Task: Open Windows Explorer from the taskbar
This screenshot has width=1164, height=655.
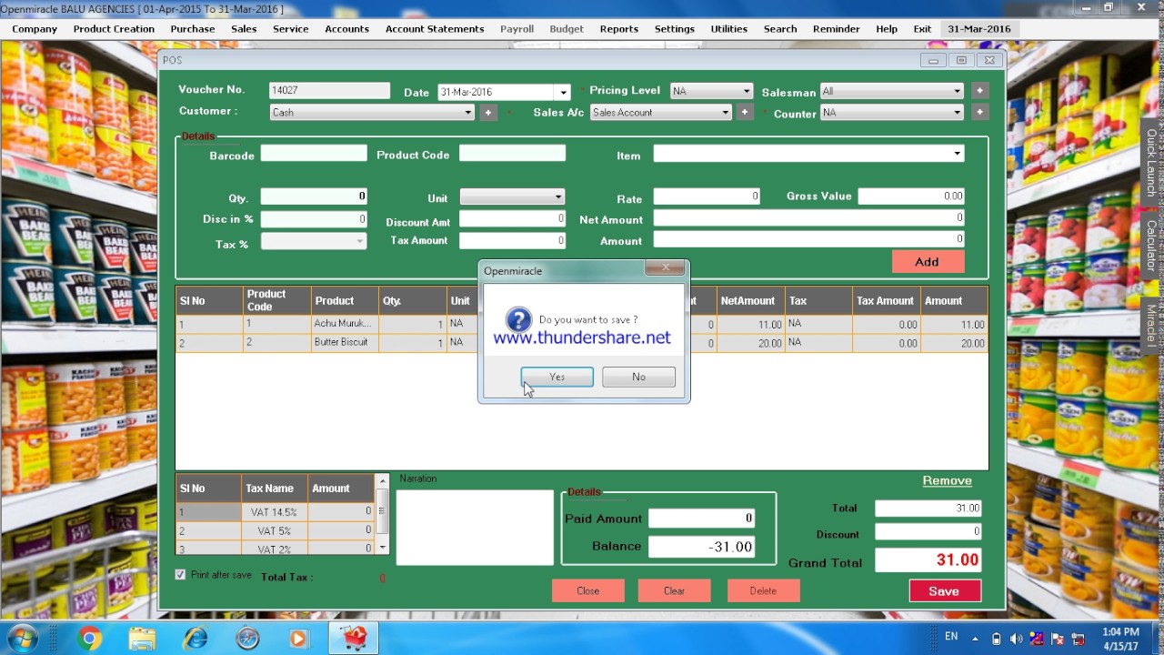Action: click(142, 639)
